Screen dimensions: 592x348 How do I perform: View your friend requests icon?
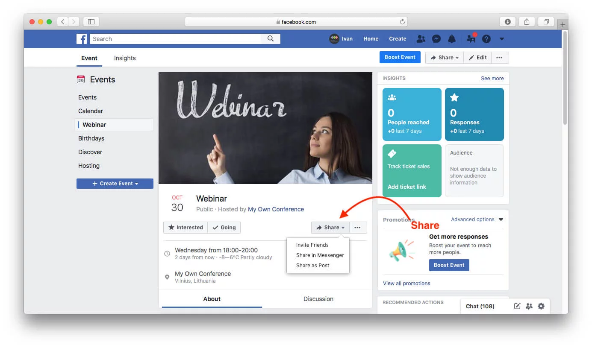(421, 39)
